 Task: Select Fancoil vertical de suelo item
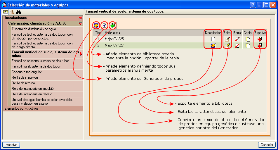46,54
